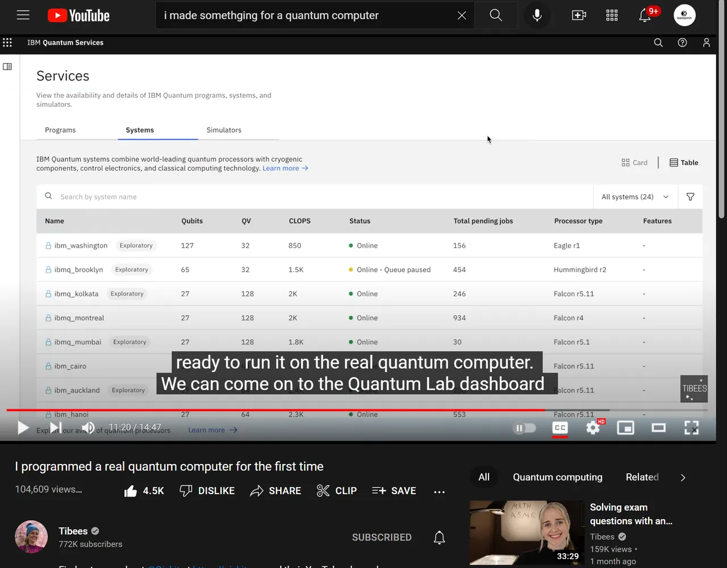Open IBM Quantum help icon
The image size is (727, 568).
[x=682, y=43]
